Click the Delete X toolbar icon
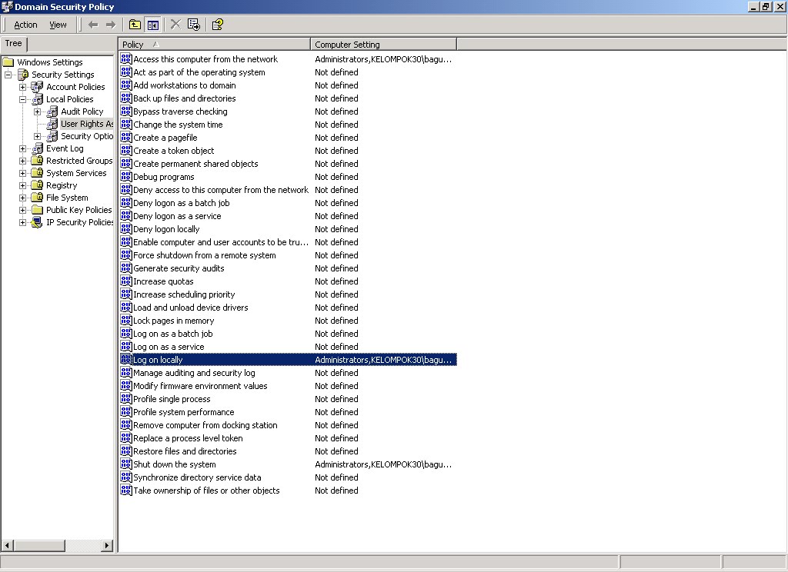 175,25
